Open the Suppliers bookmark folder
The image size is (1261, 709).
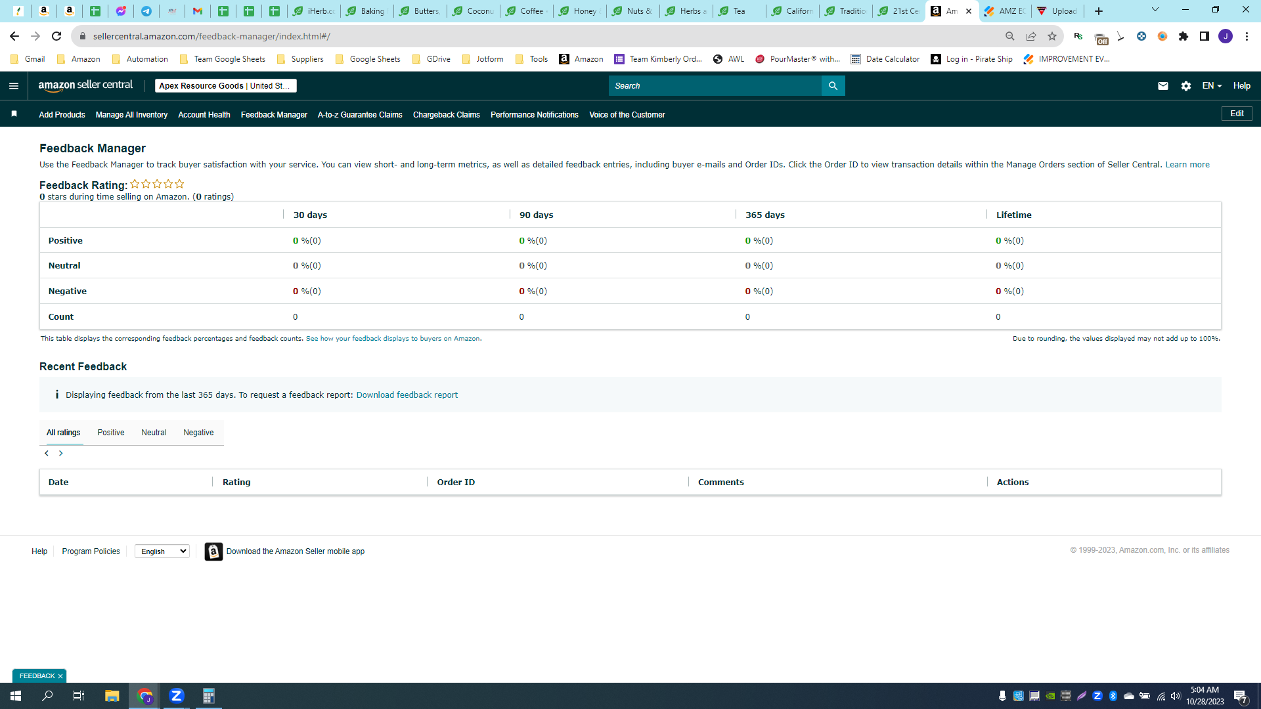300,59
